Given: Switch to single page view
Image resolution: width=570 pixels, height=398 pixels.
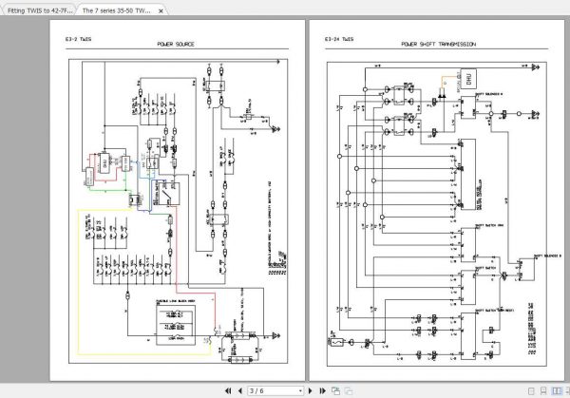Looking at the screenshot, I should click(x=531, y=391).
